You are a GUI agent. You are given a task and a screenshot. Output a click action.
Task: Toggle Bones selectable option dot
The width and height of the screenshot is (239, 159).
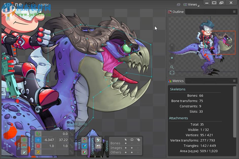click(x=126, y=143)
